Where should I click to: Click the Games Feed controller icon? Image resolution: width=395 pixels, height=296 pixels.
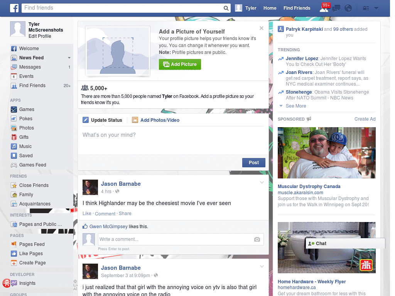pyautogui.click(x=14, y=165)
